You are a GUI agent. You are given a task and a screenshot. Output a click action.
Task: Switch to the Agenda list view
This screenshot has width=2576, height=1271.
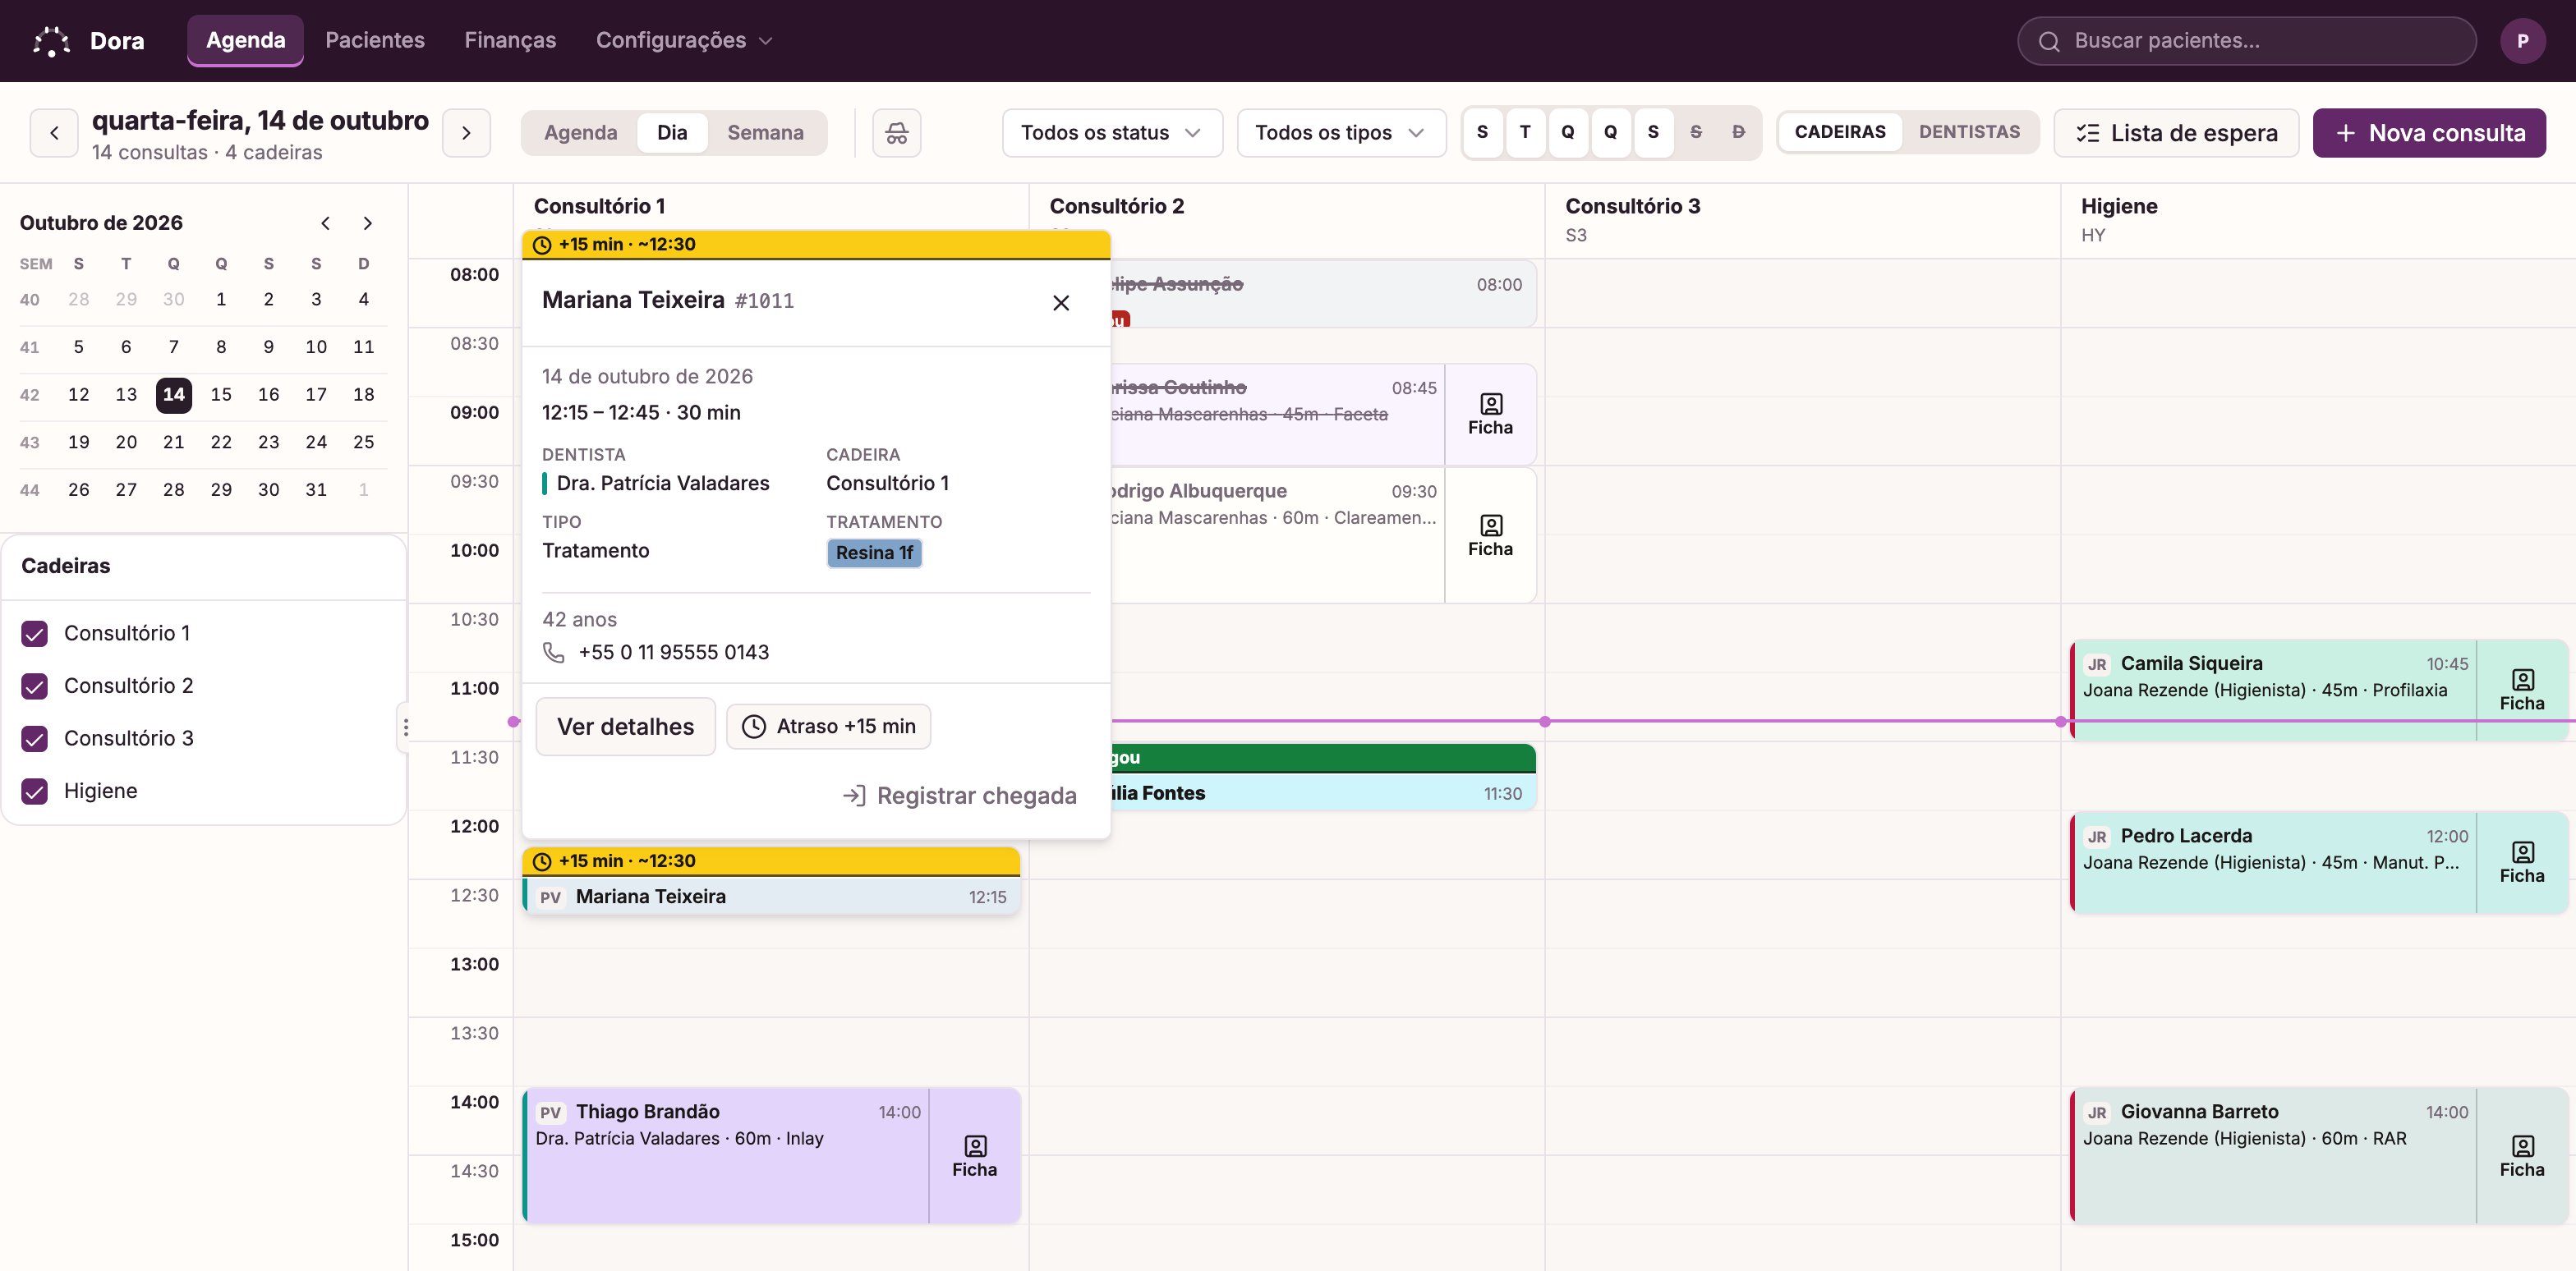580,133
